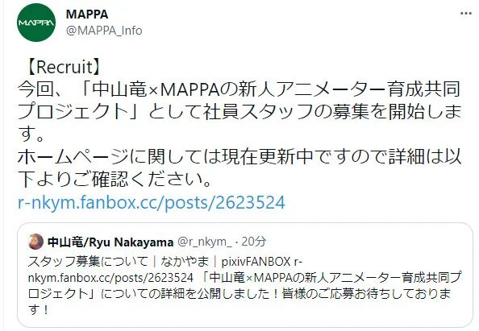Visit the @r_nkym_ handle
Screen dimensions: 479x331
(x=205, y=242)
